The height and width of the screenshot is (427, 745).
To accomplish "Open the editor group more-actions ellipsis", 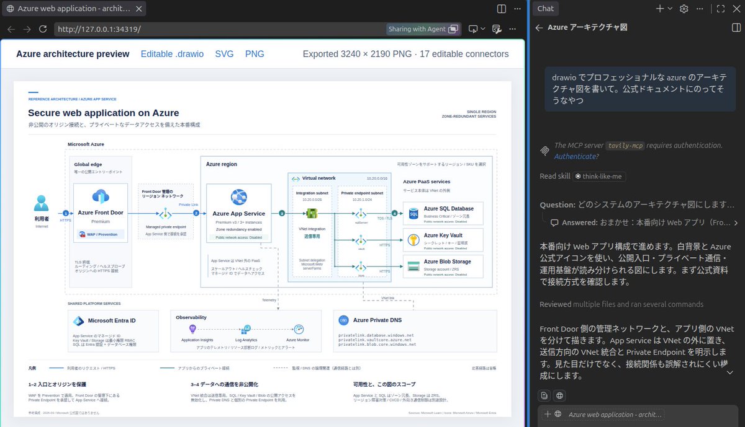I will [517, 9].
